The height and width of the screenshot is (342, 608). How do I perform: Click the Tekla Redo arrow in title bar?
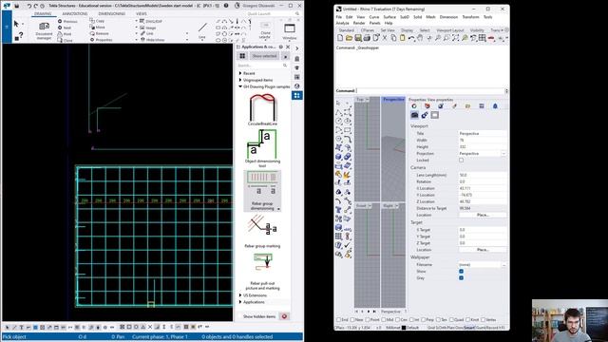coord(36,6)
